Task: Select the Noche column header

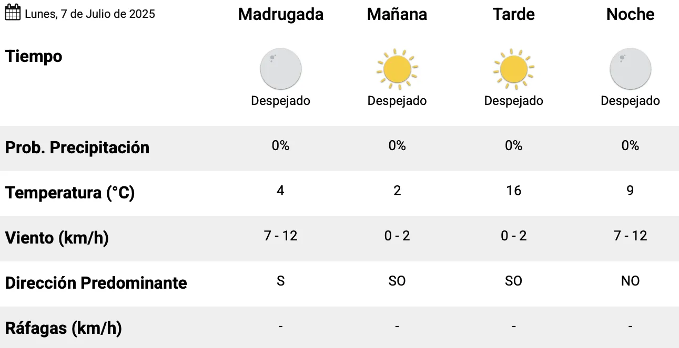Action: click(630, 14)
